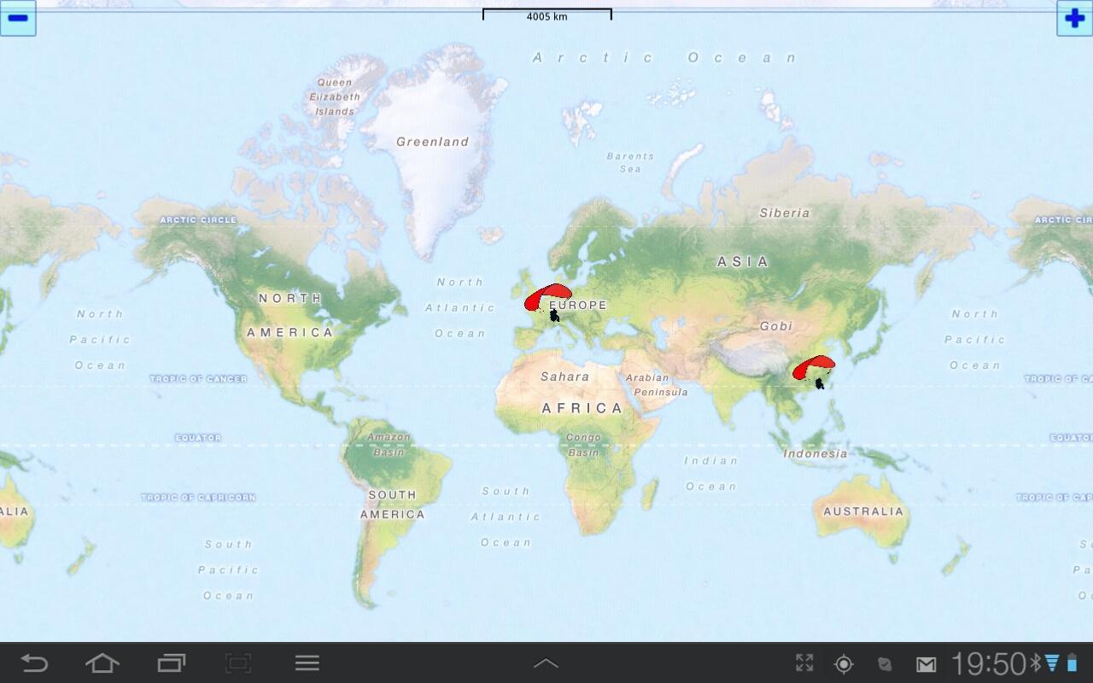The image size is (1093, 683).
Task: Tap the GPS location icon
Action: (844, 663)
